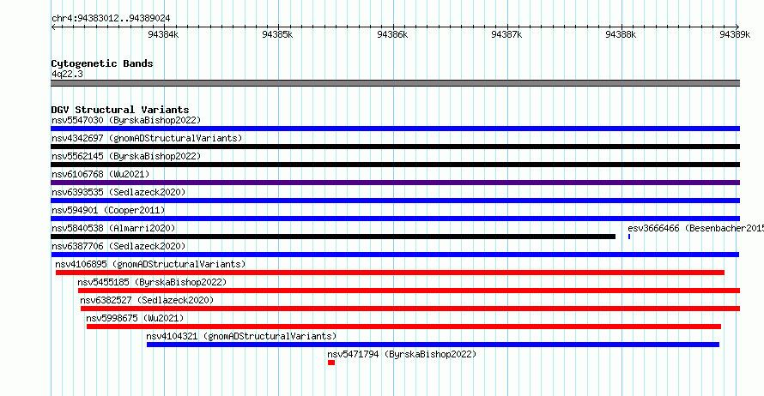
Task: Click the 94387k ruler tick label
Action: coord(506,34)
